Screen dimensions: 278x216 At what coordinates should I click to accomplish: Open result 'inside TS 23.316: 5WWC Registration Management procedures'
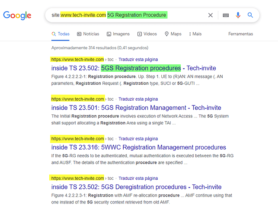click(139, 147)
